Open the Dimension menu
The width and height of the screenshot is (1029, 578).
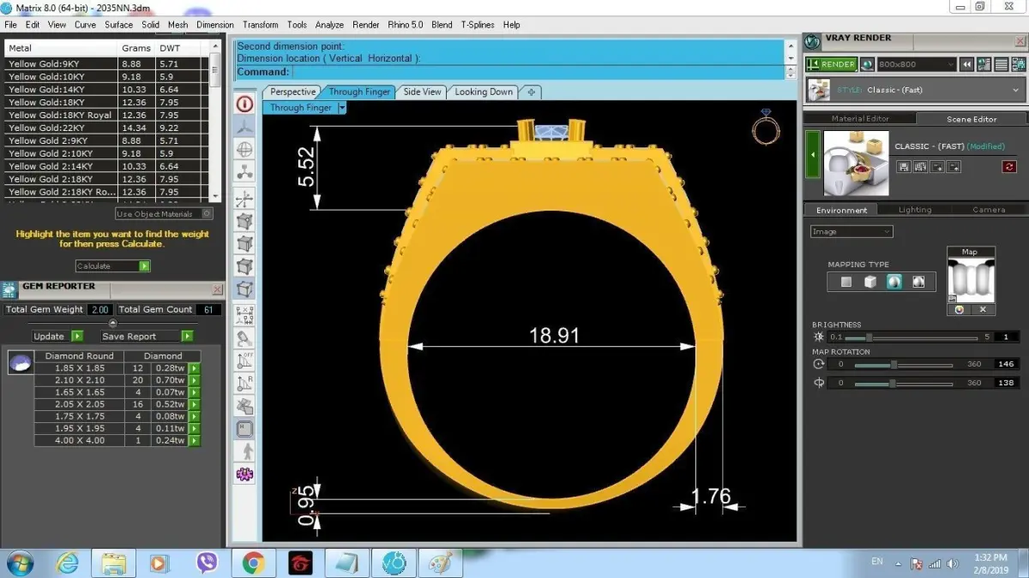tap(215, 25)
